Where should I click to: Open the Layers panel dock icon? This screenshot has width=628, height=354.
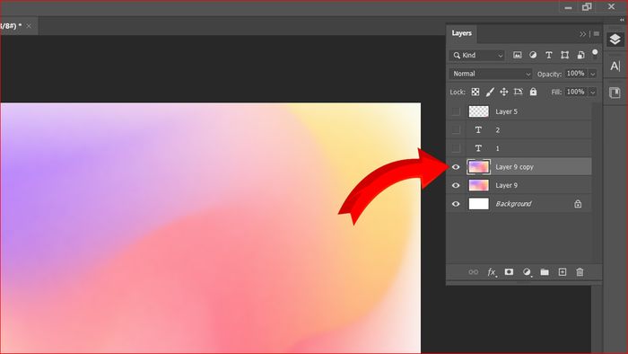(x=615, y=40)
